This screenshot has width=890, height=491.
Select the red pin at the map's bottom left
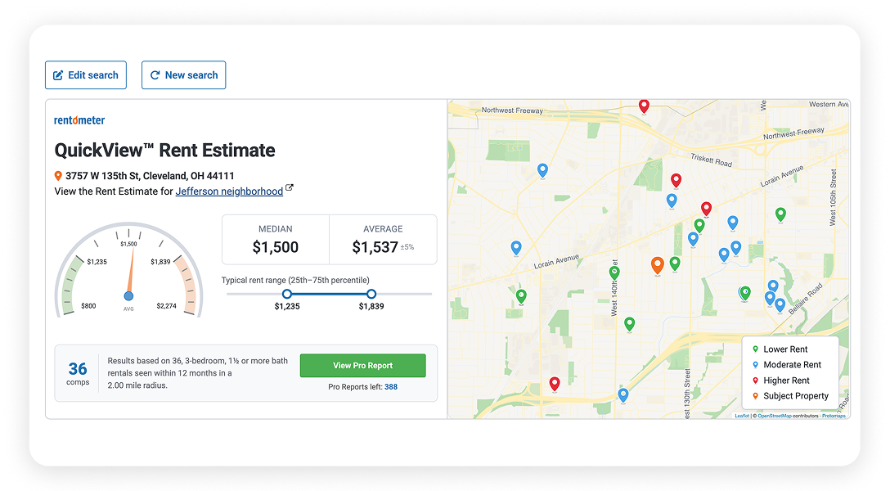(555, 384)
